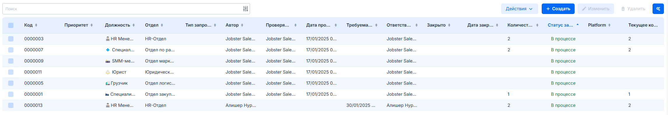Click position icon in row 0000001
Image resolution: width=668 pixels, height=115 pixels.
107,94
